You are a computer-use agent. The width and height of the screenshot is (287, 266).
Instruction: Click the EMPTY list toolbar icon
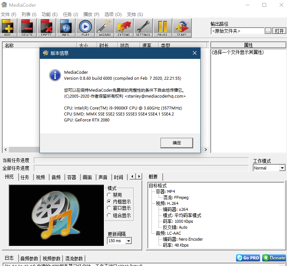[x=46, y=28]
